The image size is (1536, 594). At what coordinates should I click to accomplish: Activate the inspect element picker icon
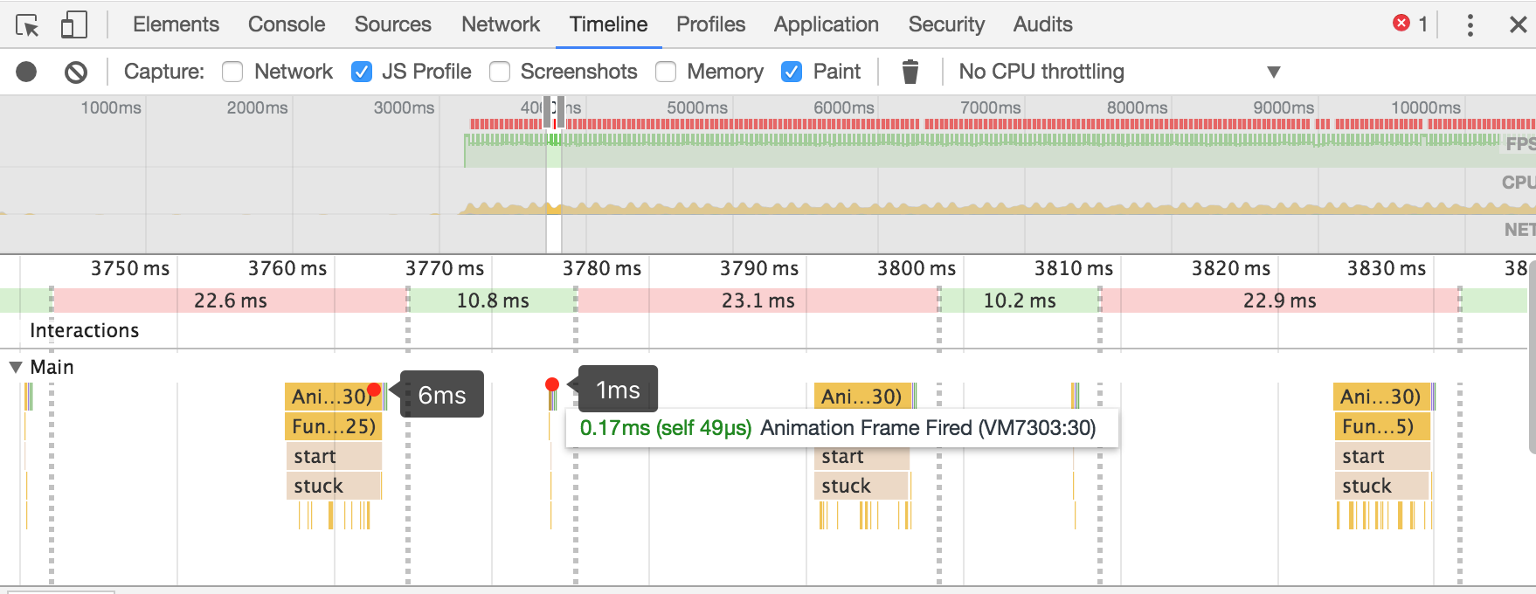click(x=27, y=25)
